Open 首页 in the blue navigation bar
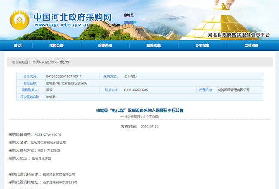This screenshot has height=189, width=279. (x=18, y=46)
